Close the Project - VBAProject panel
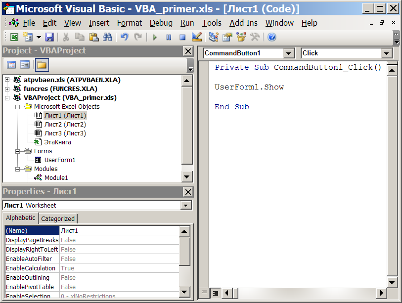 (x=188, y=51)
